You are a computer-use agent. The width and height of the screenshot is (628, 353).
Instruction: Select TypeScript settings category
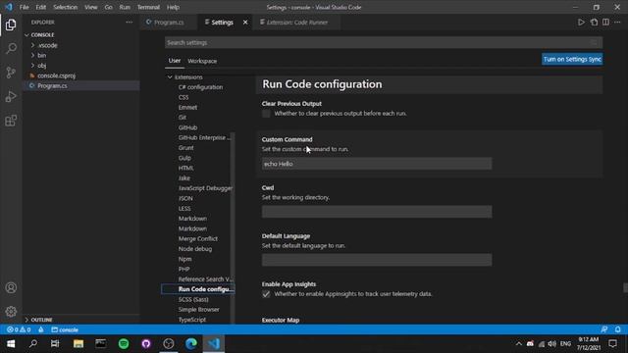[x=192, y=320]
